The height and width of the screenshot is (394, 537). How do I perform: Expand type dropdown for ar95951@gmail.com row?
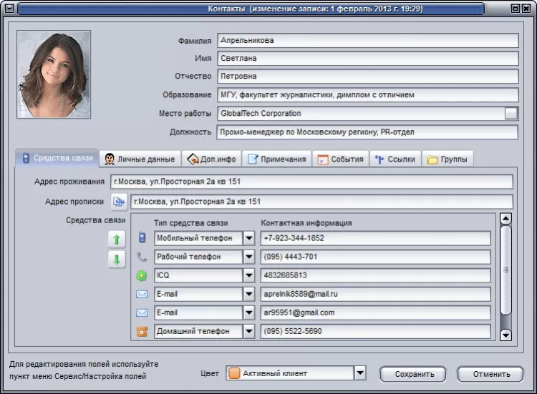[249, 312]
